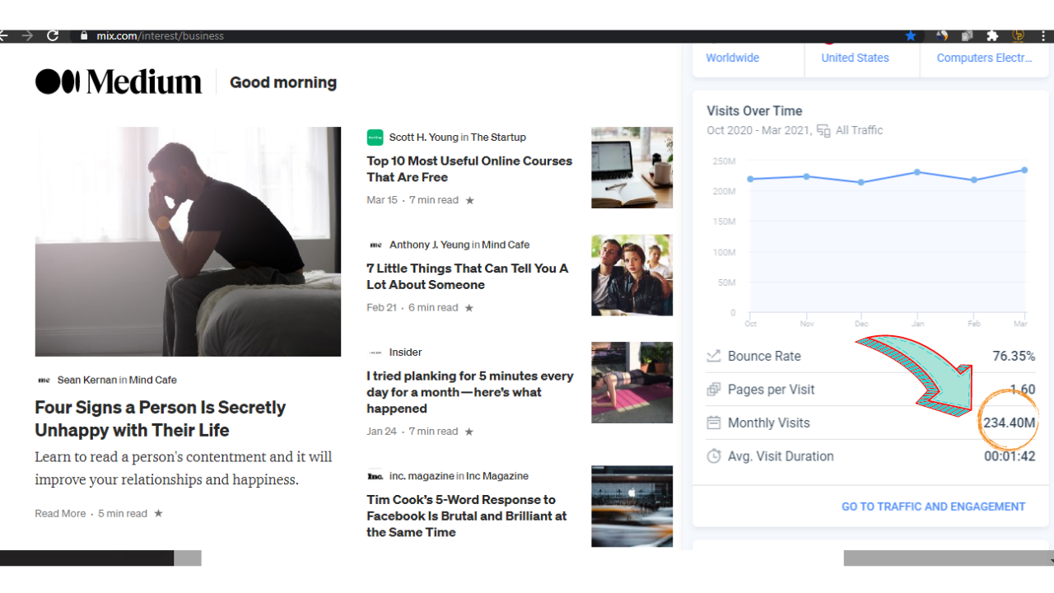This screenshot has width=1054, height=593.
Task: Open the man-sitting-on-bed featured image
Action: (x=188, y=241)
